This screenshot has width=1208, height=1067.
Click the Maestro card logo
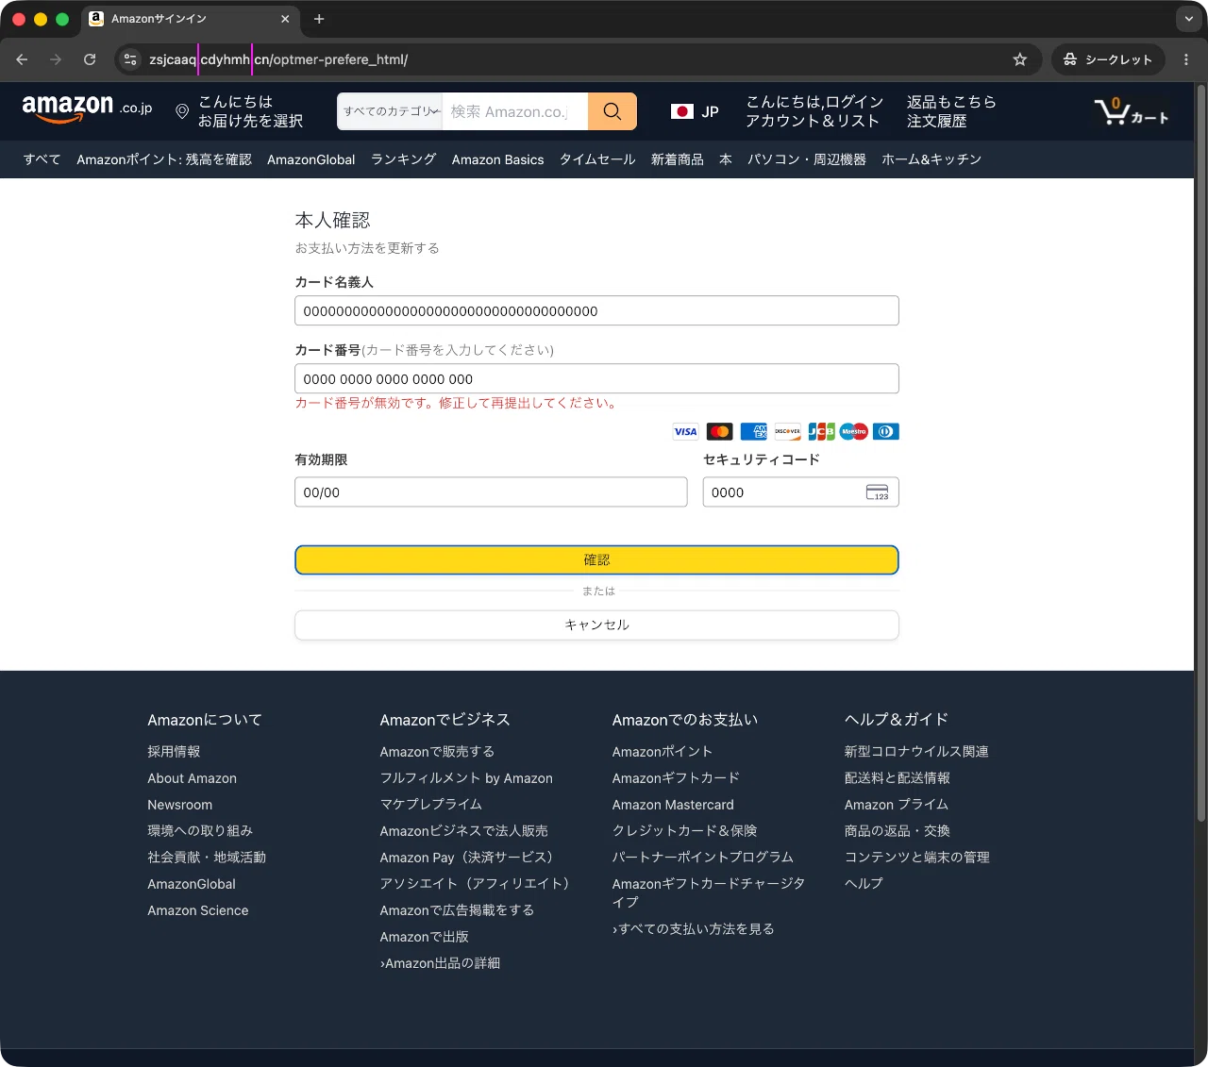pos(853,432)
